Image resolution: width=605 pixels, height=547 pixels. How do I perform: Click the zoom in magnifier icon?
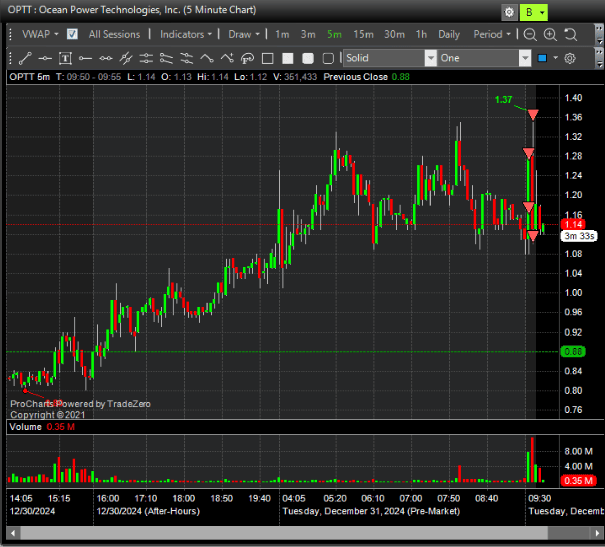pyautogui.click(x=550, y=34)
